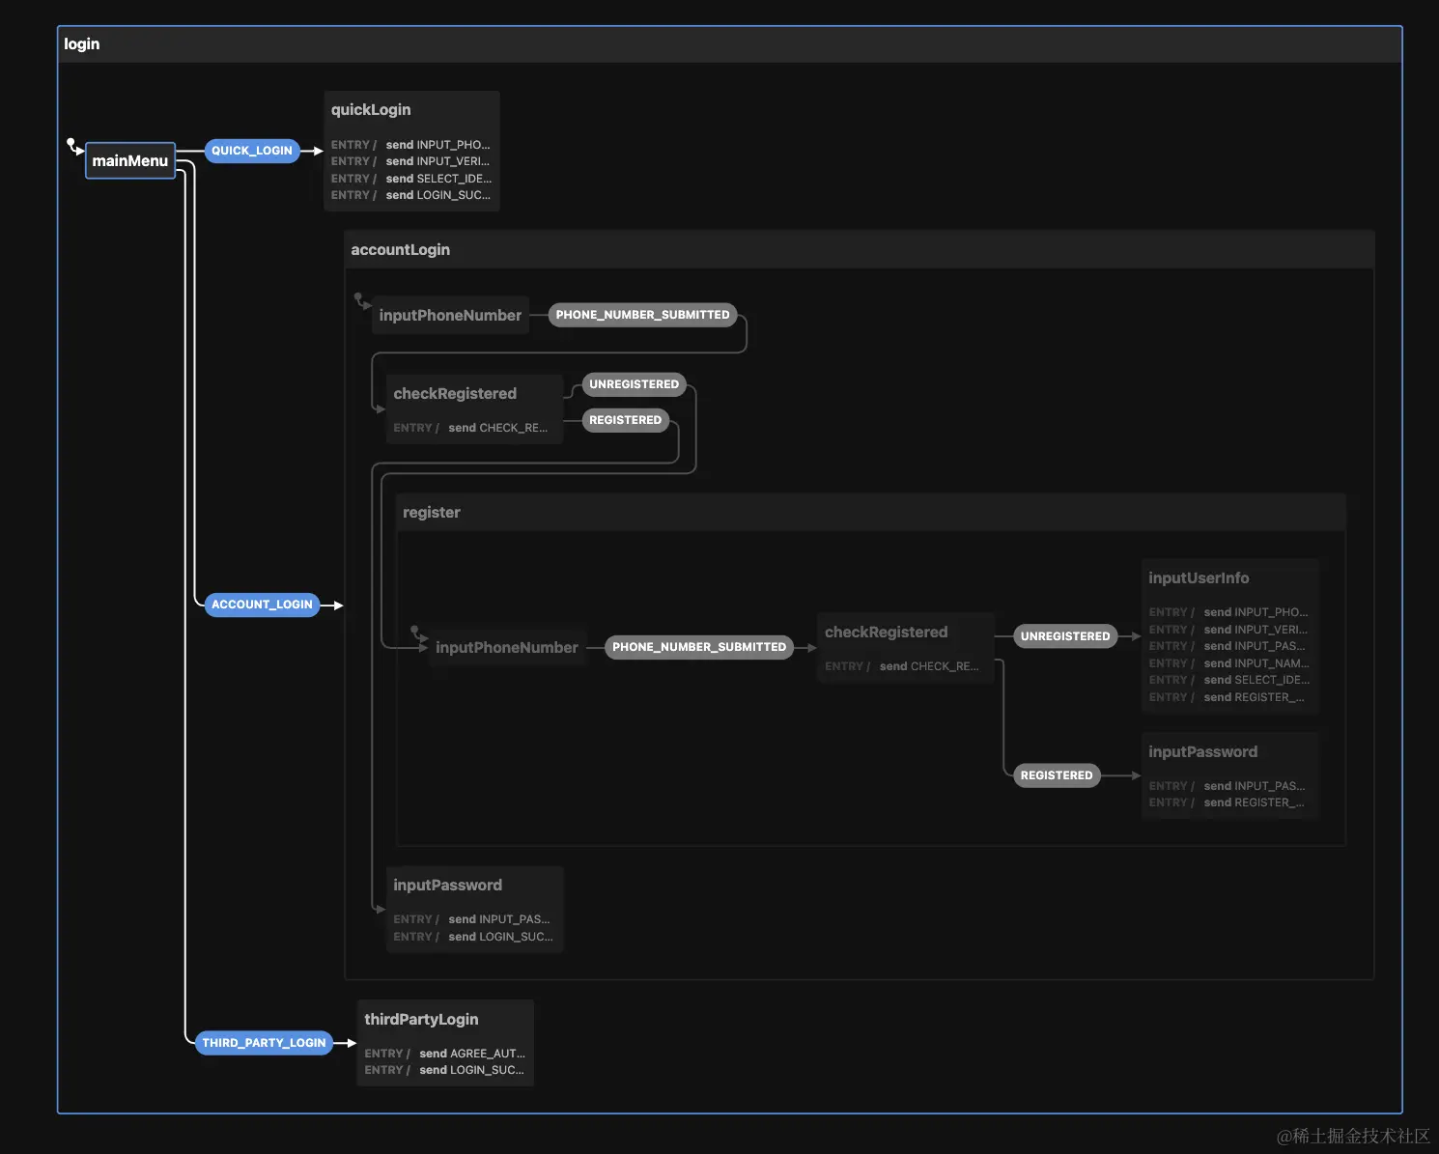Click PHONE_NUMBER_SUBMITTED event inside register
The width and height of the screenshot is (1439, 1154).
click(x=699, y=647)
